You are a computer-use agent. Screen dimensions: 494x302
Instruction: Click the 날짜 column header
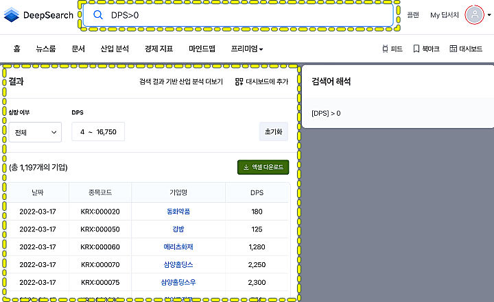(38, 192)
